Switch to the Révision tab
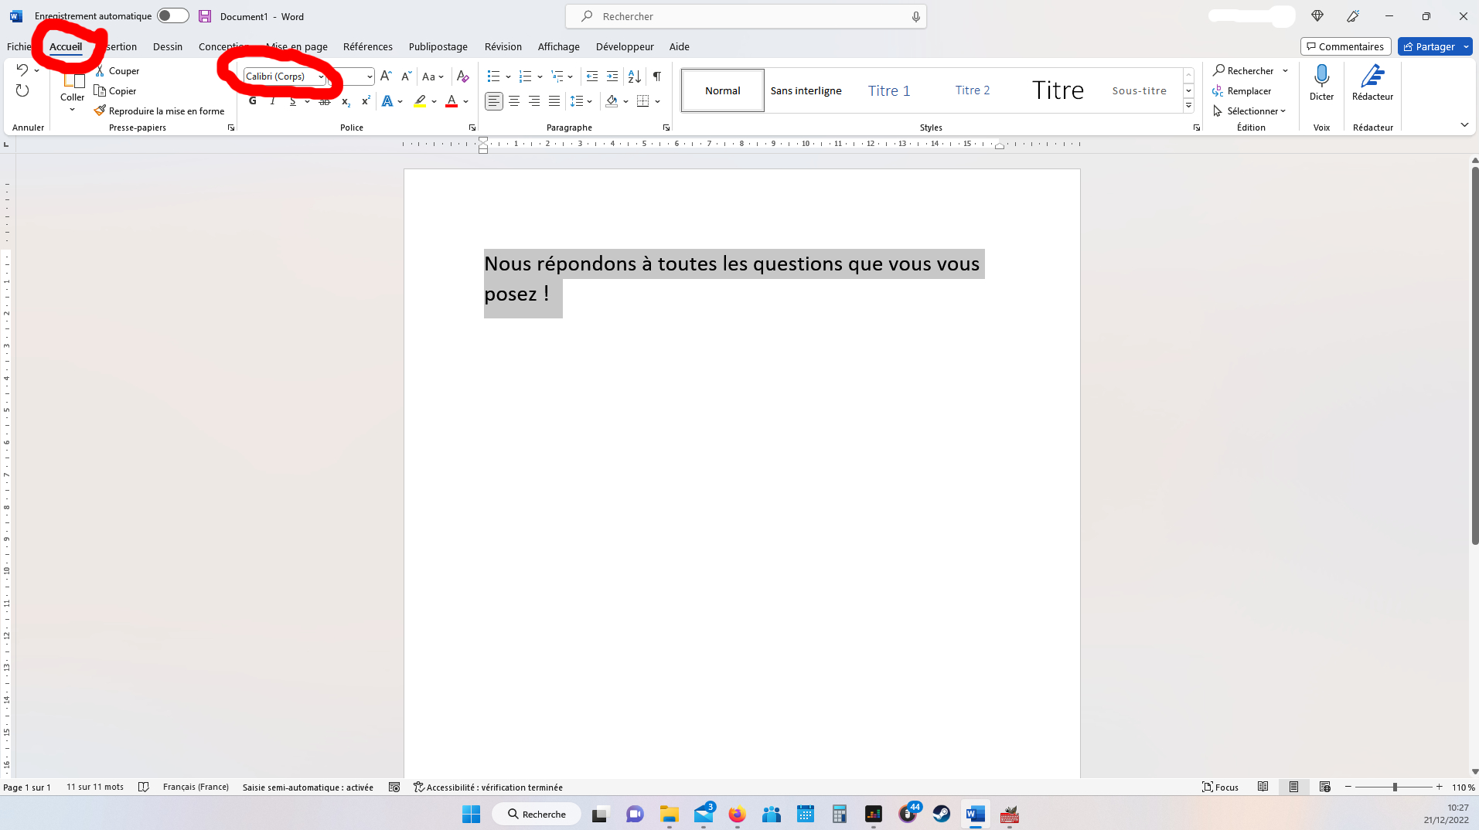The height and width of the screenshot is (830, 1479). pos(503,46)
